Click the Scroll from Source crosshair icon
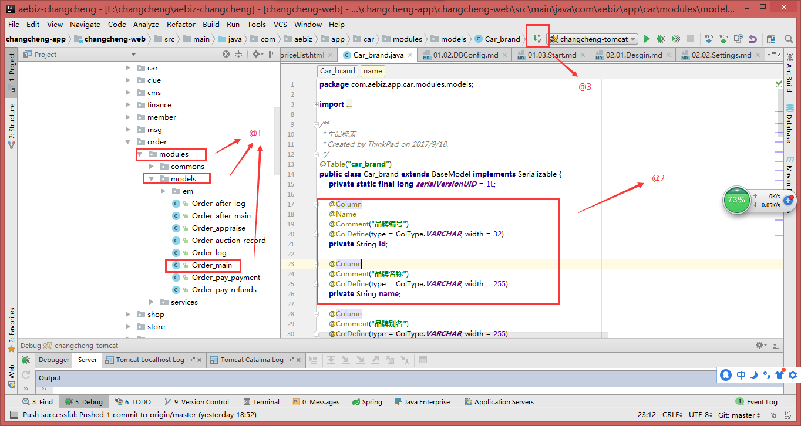This screenshot has width=801, height=426. coord(226,54)
